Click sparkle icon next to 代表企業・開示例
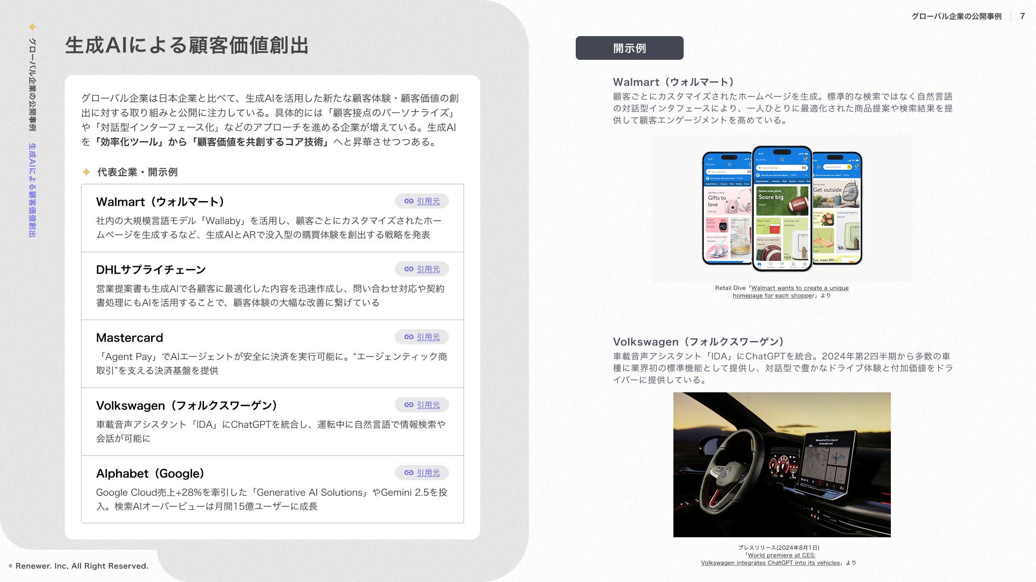Screen dimensions: 1036x582 [x=86, y=172]
